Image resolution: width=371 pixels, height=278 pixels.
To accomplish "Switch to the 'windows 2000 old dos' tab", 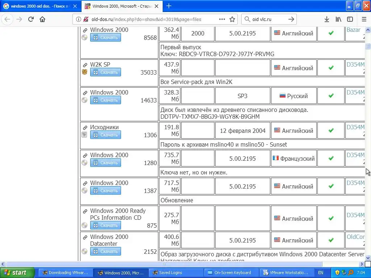I will 41,6.
